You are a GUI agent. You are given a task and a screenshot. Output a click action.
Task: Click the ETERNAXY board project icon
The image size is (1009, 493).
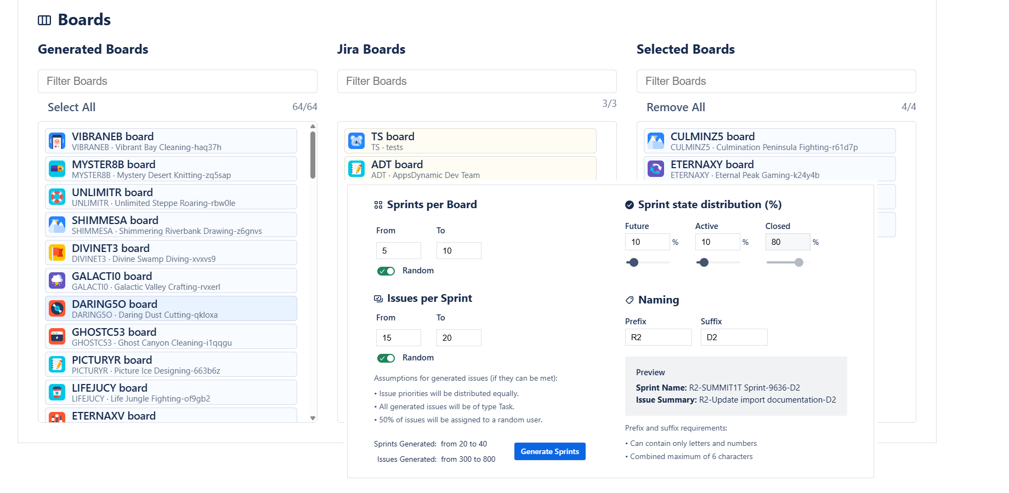[656, 169]
